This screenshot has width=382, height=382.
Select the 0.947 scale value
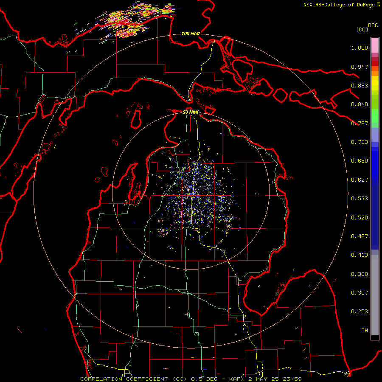tap(360, 67)
